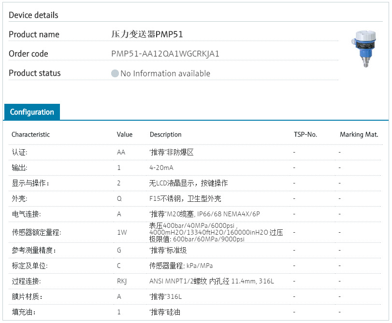Click the Product name field label
Screen dimensions: 392x323
pos(34,34)
